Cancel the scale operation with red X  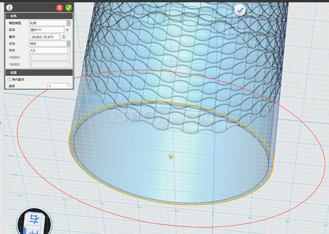59,8
